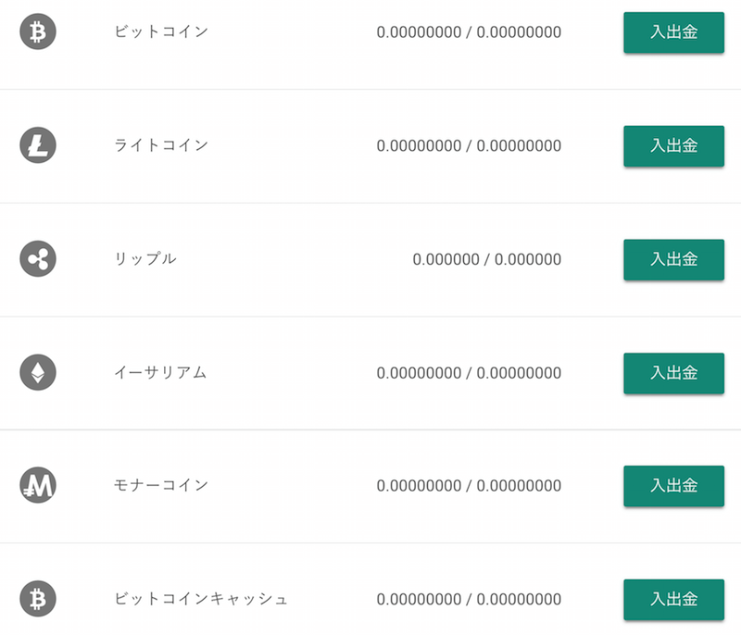Screen dimensions: 741x635
Task: Open 入出金 for ライトコイン
Action: [674, 146]
